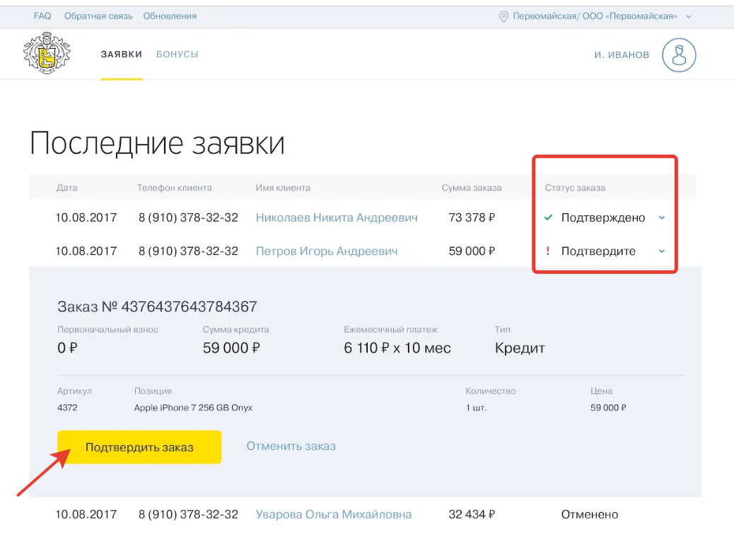Click the 1 шт. quantity value
The height and width of the screenshot is (541, 734).
[476, 408]
